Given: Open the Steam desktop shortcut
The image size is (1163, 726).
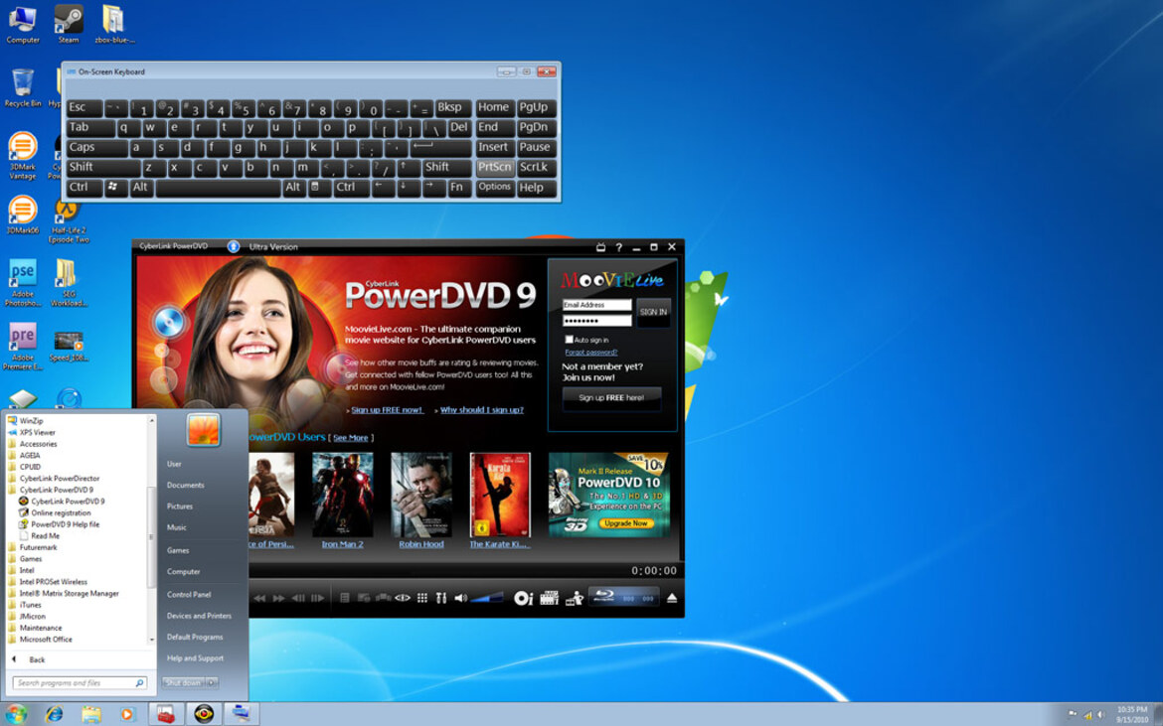Looking at the screenshot, I should point(69,24).
